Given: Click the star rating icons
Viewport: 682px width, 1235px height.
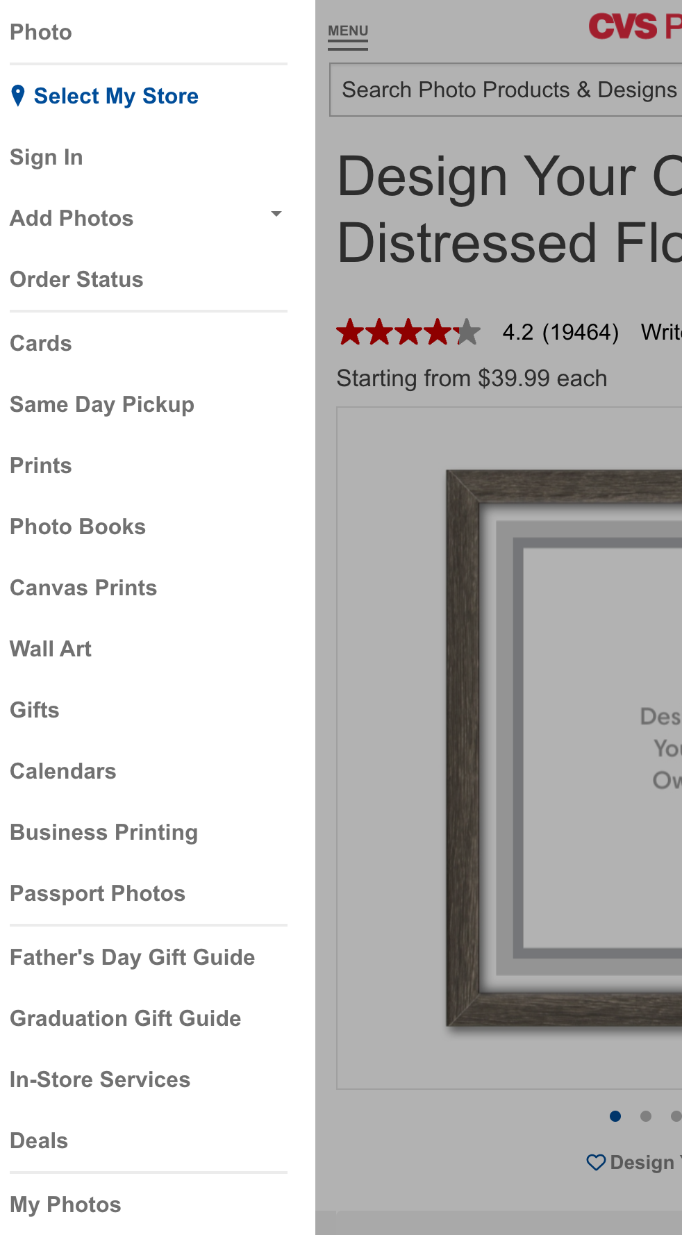Looking at the screenshot, I should [408, 332].
